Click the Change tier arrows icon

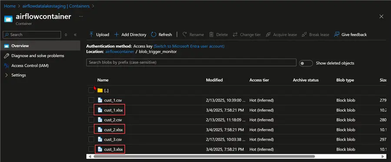click(x=235, y=34)
